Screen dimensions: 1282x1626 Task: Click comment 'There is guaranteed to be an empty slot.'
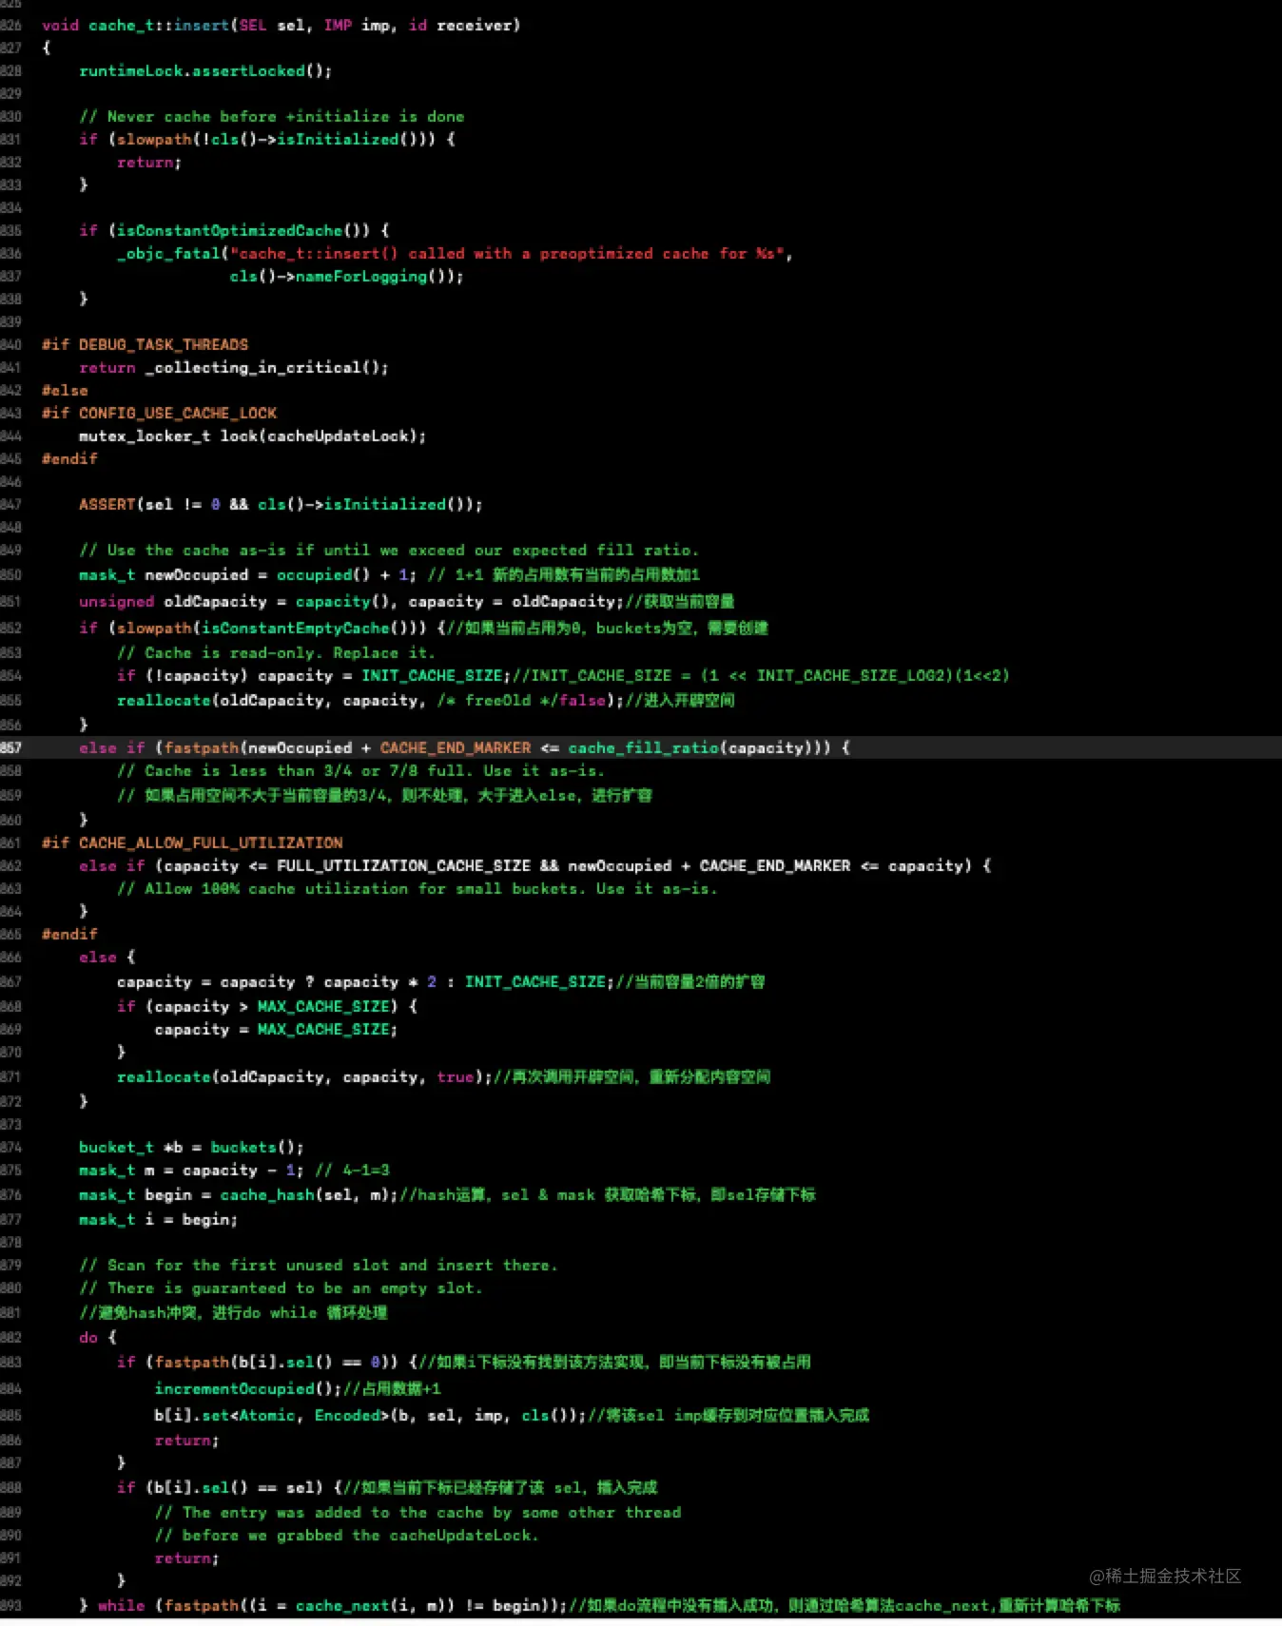(x=281, y=1287)
